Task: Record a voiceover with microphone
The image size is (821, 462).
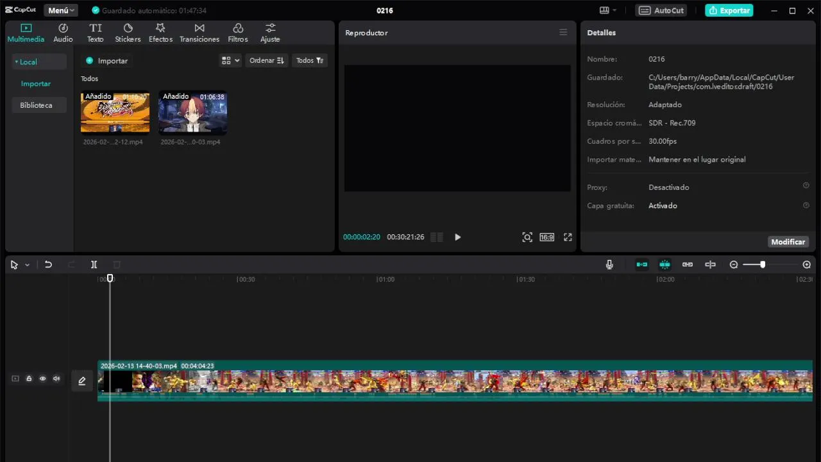Action: [x=609, y=264]
